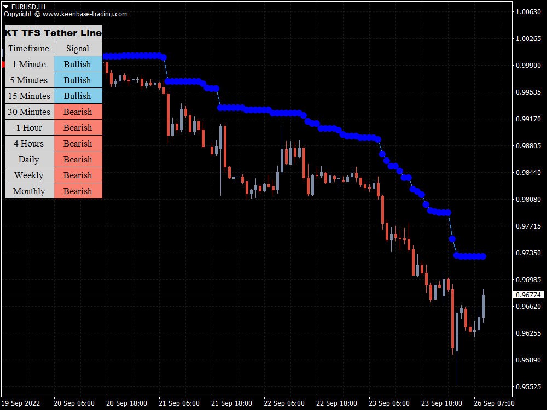The width and height of the screenshot is (547, 410).
Task: Click the 30 Minutes timeframe cell
Action: [30, 112]
